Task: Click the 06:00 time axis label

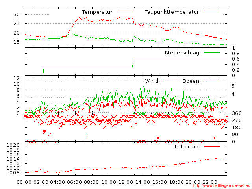Action: click(74, 182)
